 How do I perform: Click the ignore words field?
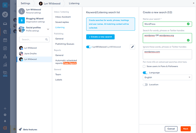point(167,54)
